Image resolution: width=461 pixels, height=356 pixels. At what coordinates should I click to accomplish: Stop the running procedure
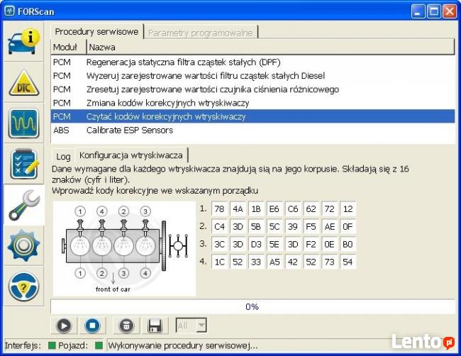92,326
